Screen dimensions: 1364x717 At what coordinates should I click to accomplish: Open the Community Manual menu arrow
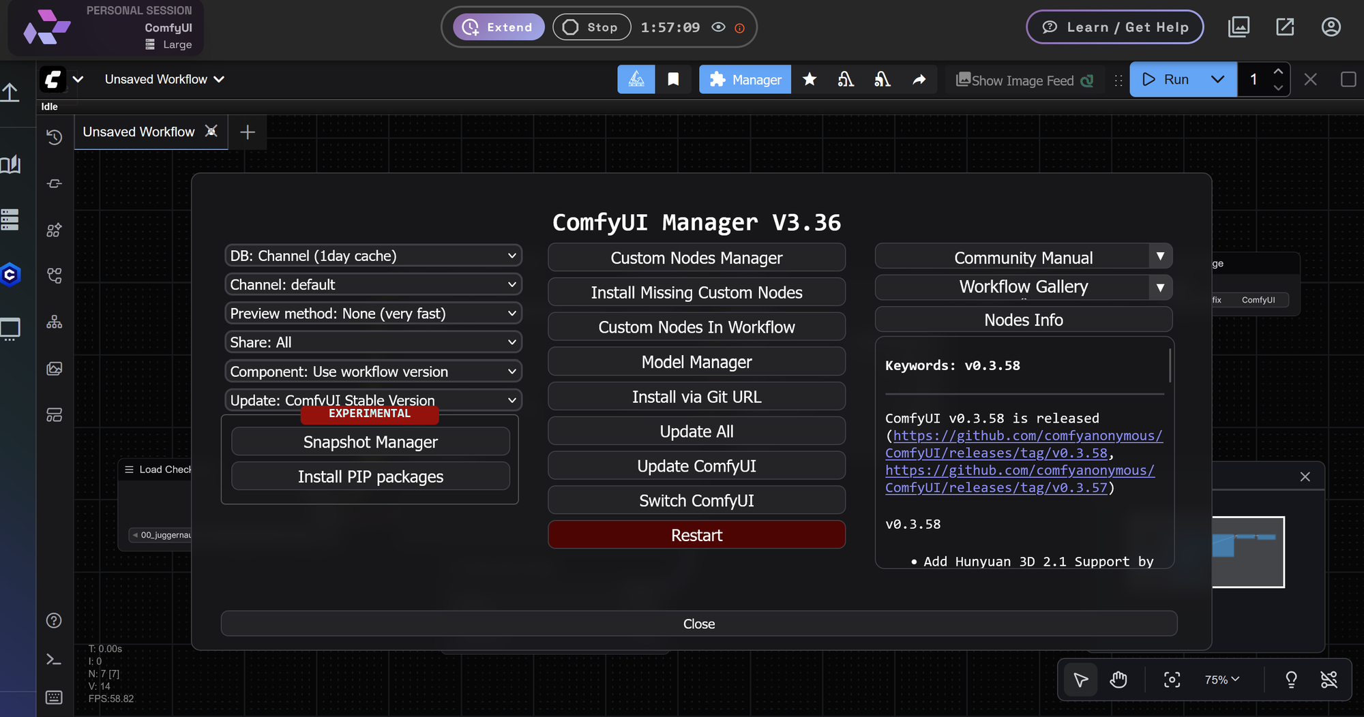tap(1159, 256)
